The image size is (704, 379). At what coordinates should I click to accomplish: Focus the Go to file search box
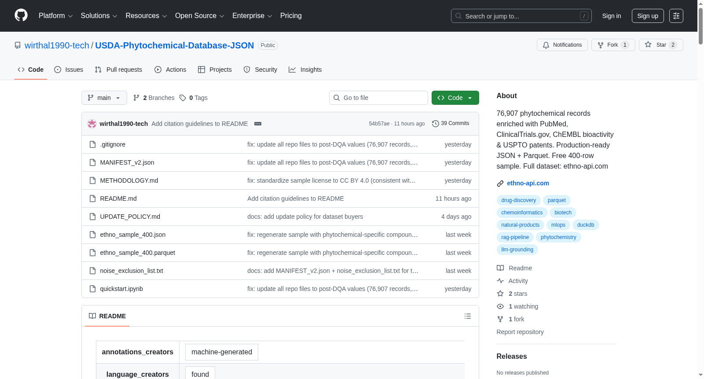click(x=378, y=98)
